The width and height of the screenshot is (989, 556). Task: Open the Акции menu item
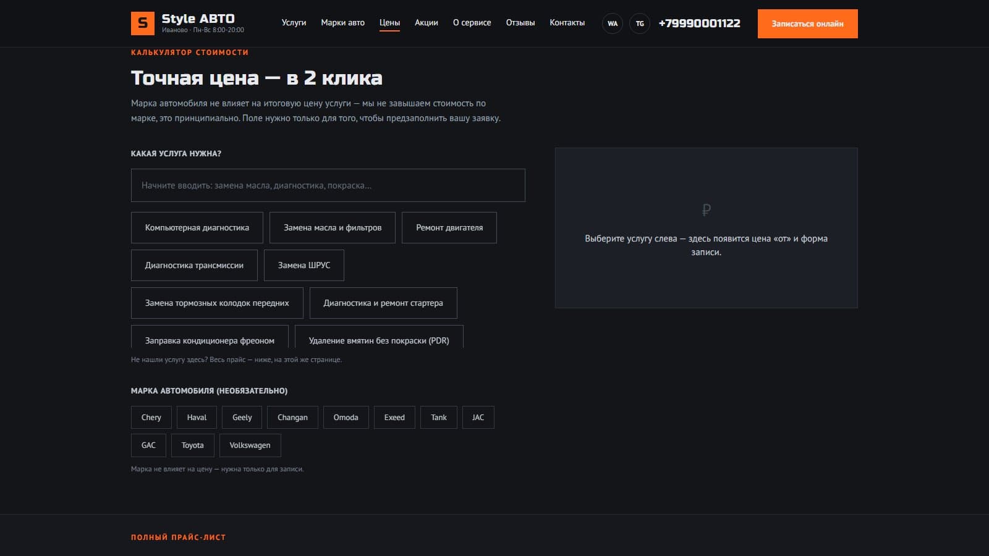tap(426, 23)
